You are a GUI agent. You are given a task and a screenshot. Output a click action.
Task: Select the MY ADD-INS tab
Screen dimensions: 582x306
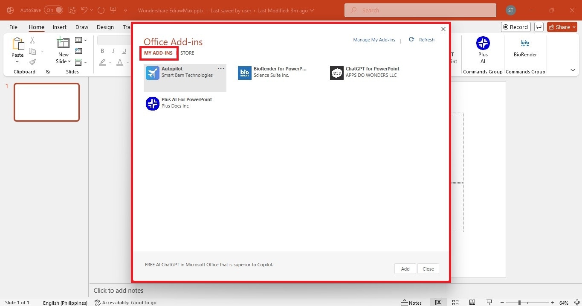point(159,53)
